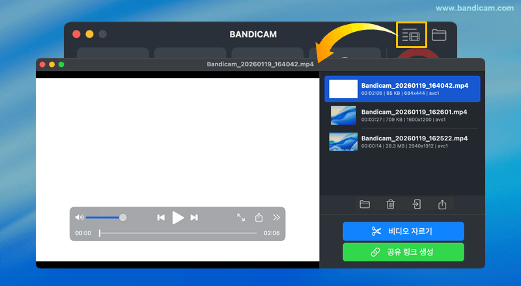Click the share icon in player controls
The image size is (521, 286).
tap(259, 218)
